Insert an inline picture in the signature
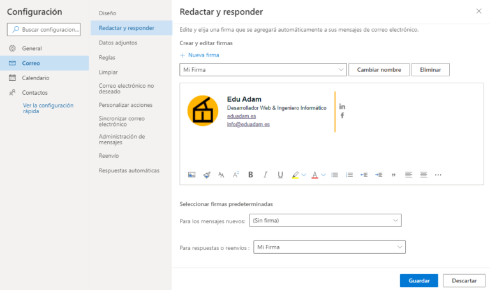Image resolution: width=490 pixels, height=290 pixels. (191, 175)
